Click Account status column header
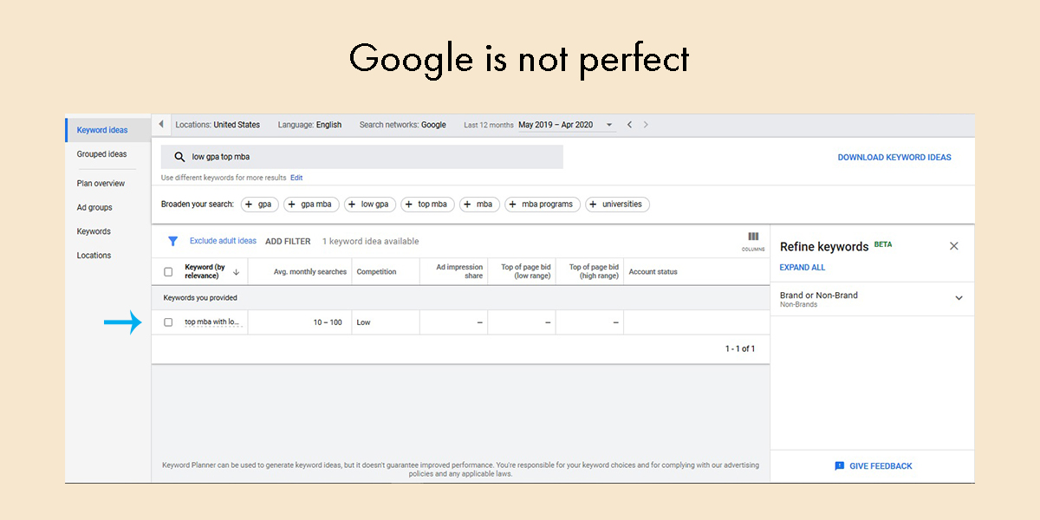The image size is (1040, 520). pyautogui.click(x=653, y=272)
